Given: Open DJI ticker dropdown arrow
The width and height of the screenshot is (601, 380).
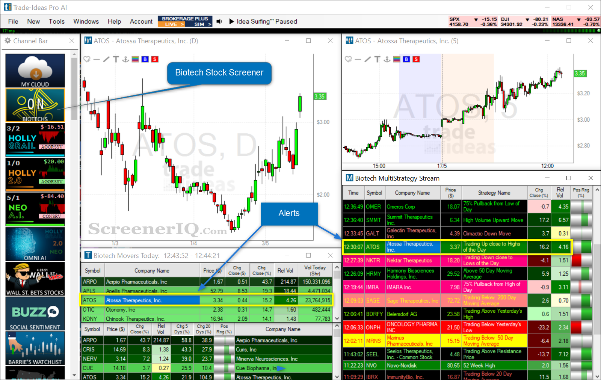Looking at the screenshot, I should click(x=527, y=20).
